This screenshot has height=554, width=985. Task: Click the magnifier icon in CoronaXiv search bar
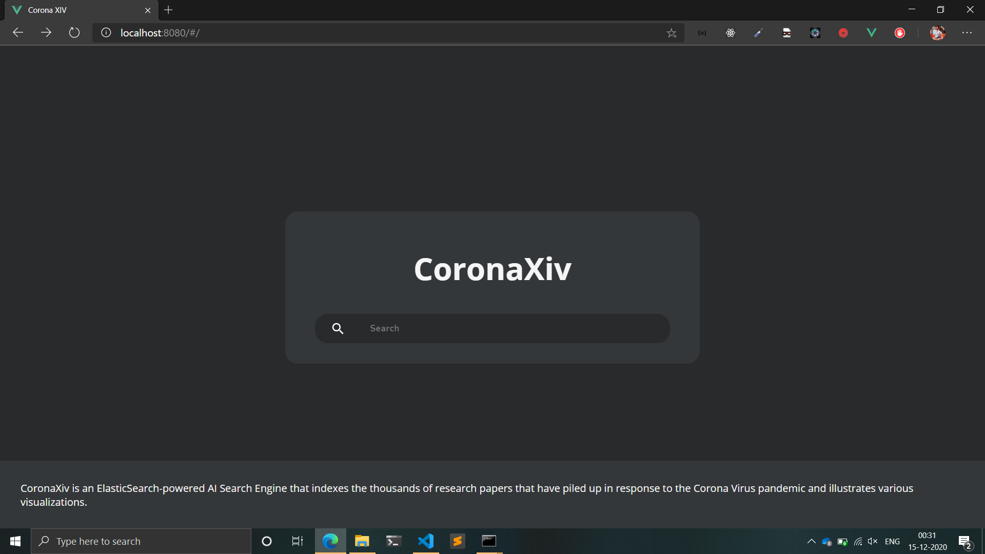pos(338,328)
